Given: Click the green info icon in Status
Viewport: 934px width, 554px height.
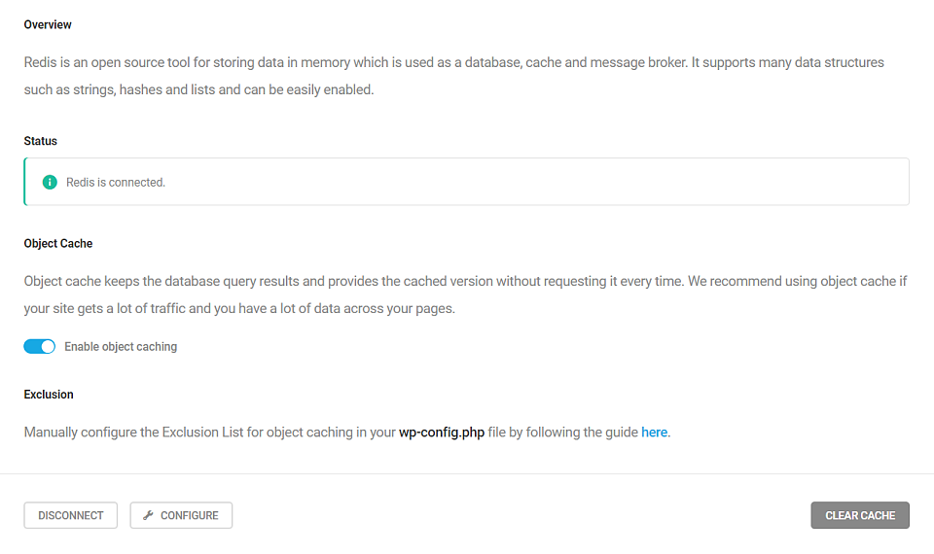Looking at the screenshot, I should pyautogui.click(x=51, y=182).
